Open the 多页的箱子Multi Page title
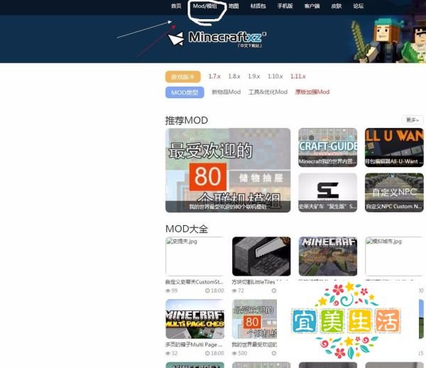Image resolution: width=426 pixels, height=368 pixels. (194, 345)
